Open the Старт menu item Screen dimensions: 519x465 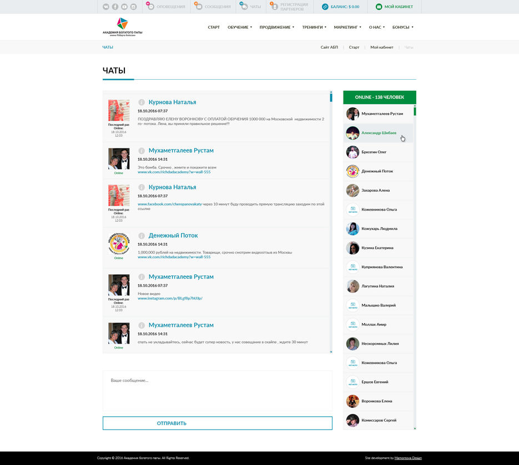214,27
